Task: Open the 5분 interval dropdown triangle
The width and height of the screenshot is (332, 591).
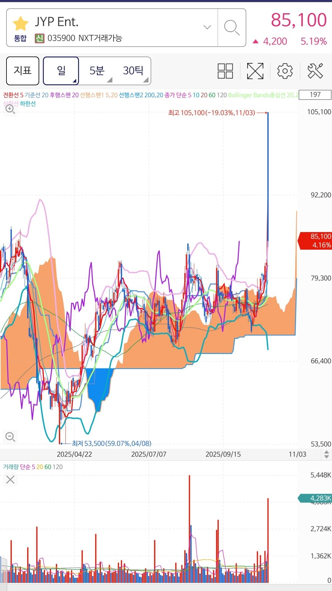Action: pyautogui.click(x=110, y=80)
